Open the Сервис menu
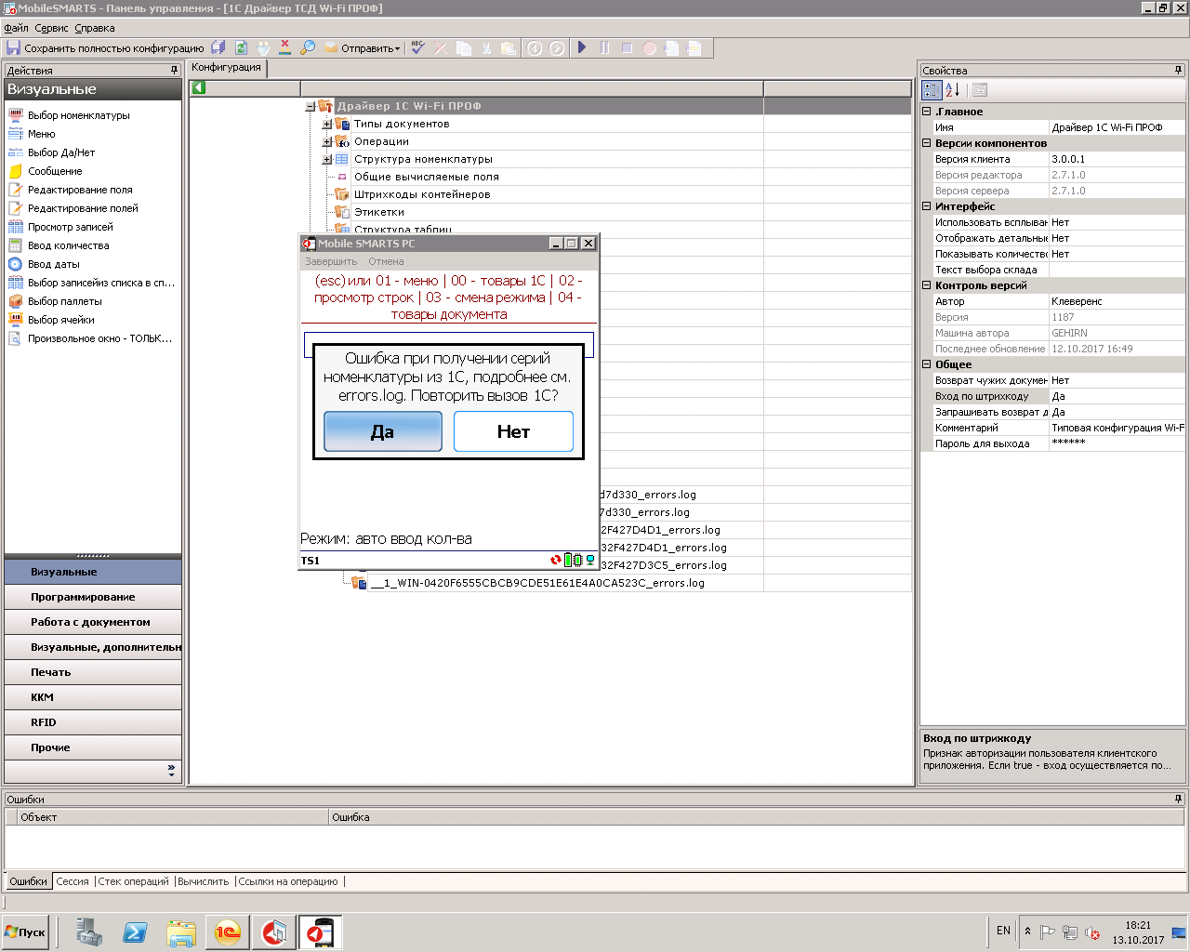The height and width of the screenshot is (952, 1190). tap(52, 28)
